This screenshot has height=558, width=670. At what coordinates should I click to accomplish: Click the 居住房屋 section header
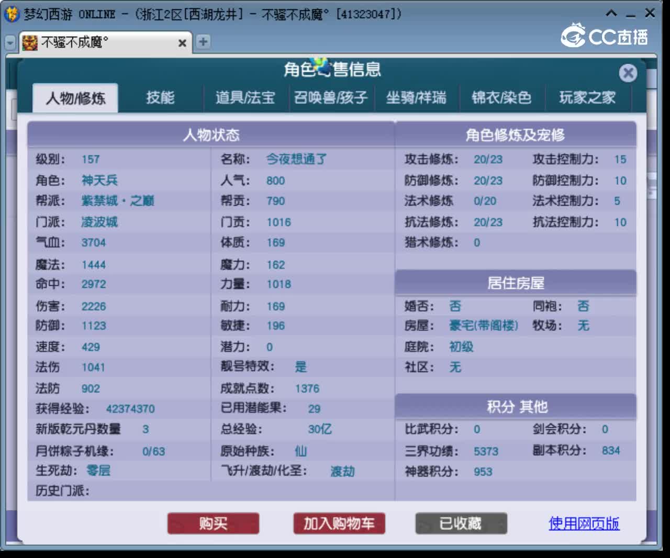(516, 283)
